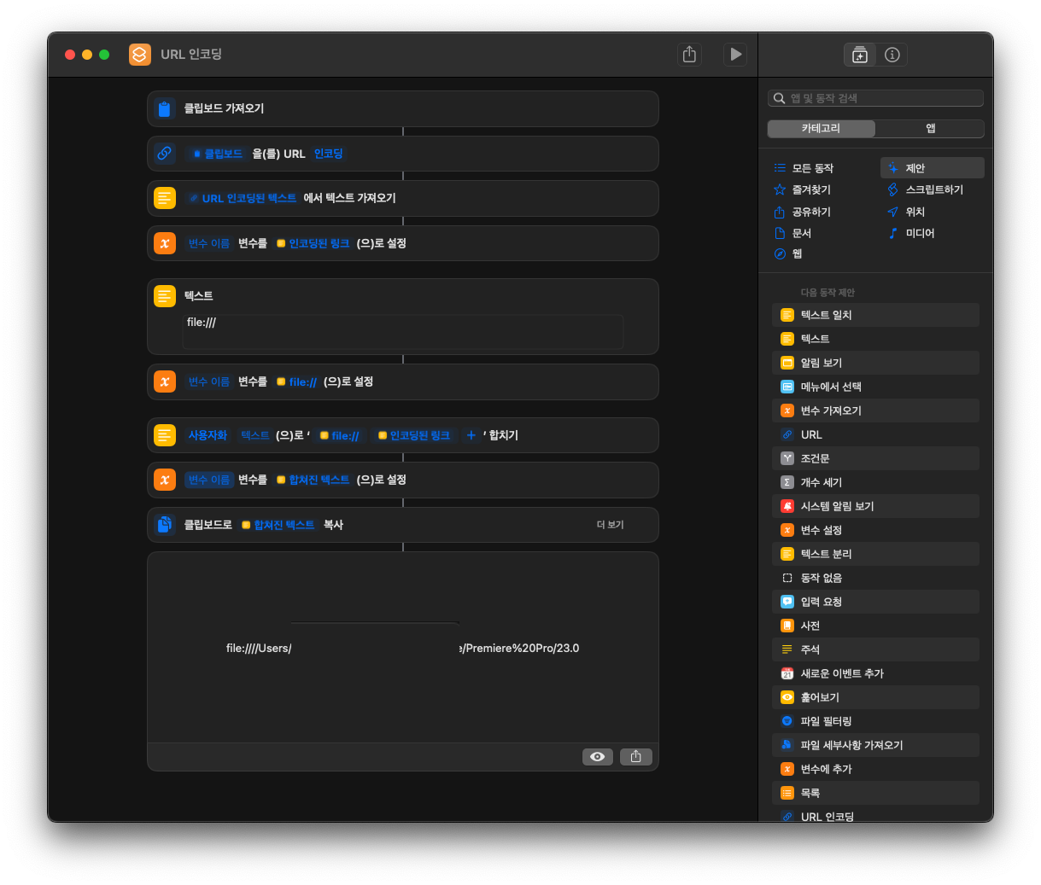1041x885 pixels.
Task: Click the 파일 필터링 suggestion icon
Action: pyautogui.click(x=787, y=721)
